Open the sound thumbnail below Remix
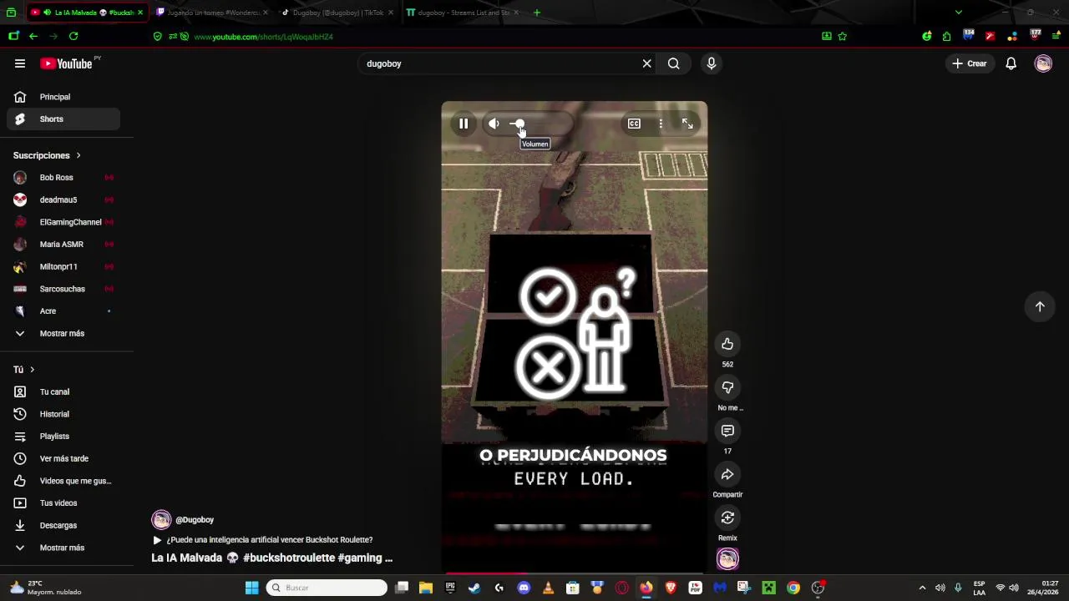1069x601 pixels. pos(727,558)
